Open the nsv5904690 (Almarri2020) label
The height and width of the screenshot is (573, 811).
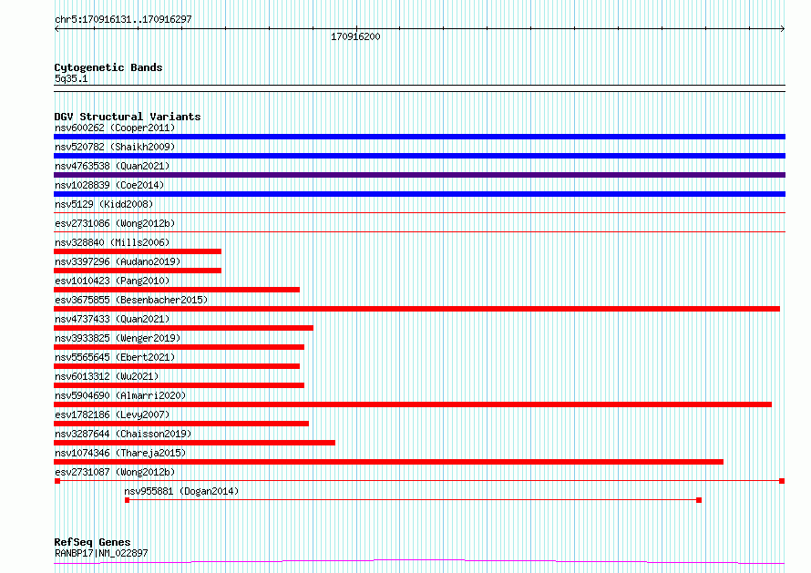pyautogui.click(x=120, y=395)
